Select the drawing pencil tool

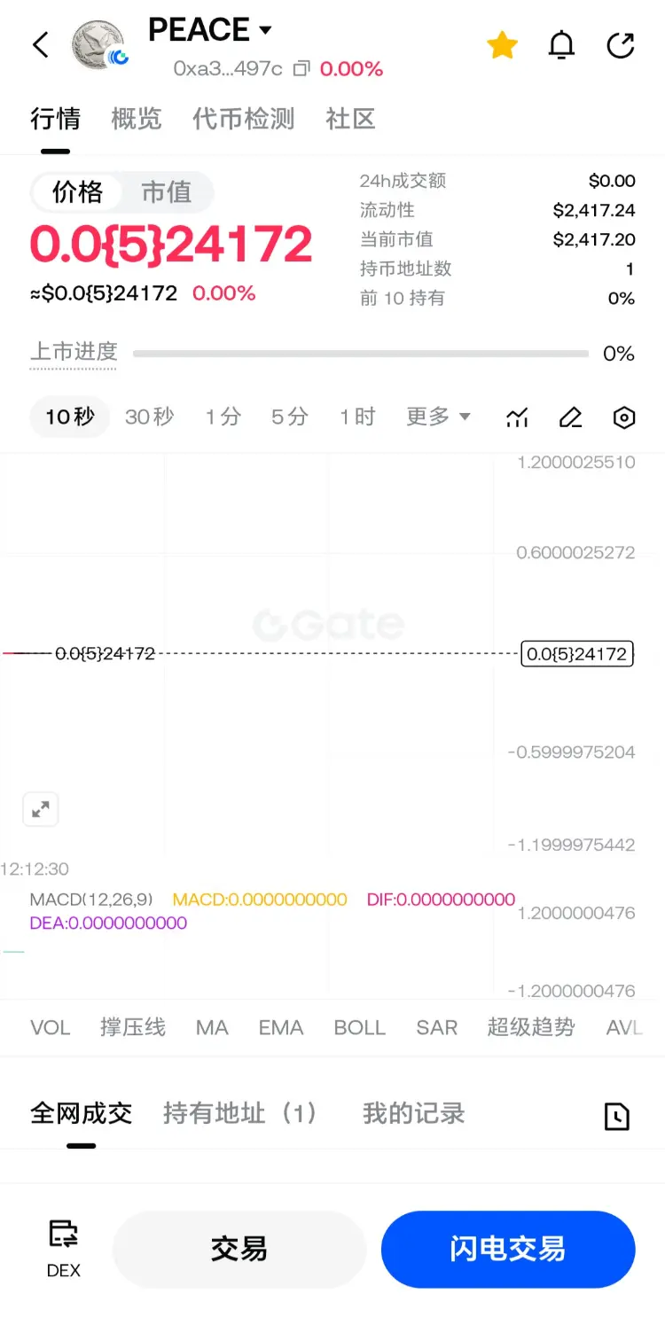click(x=571, y=417)
